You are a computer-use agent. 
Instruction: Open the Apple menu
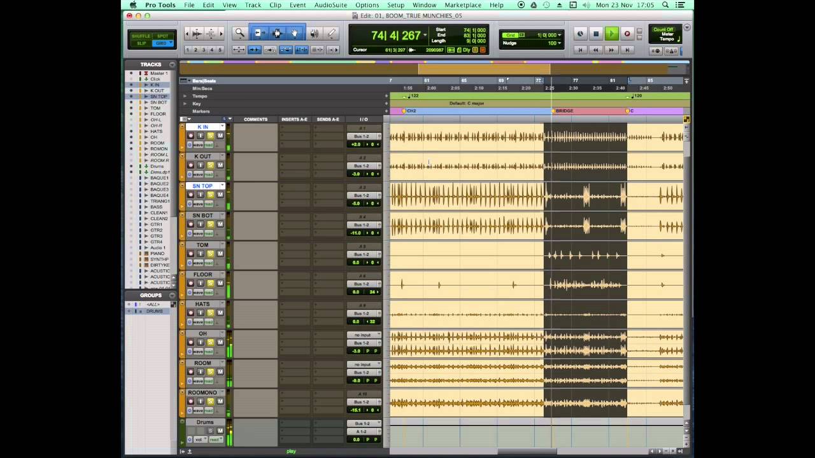click(x=133, y=5)
